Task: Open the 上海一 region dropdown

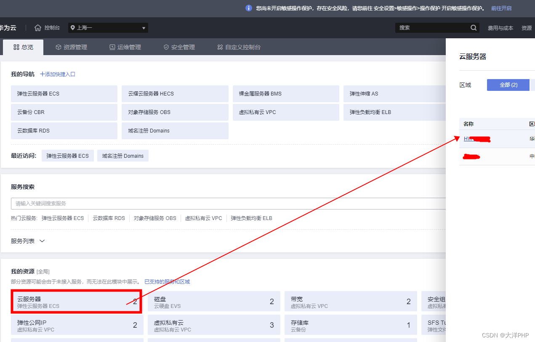Action: click(x=108, y=28)
